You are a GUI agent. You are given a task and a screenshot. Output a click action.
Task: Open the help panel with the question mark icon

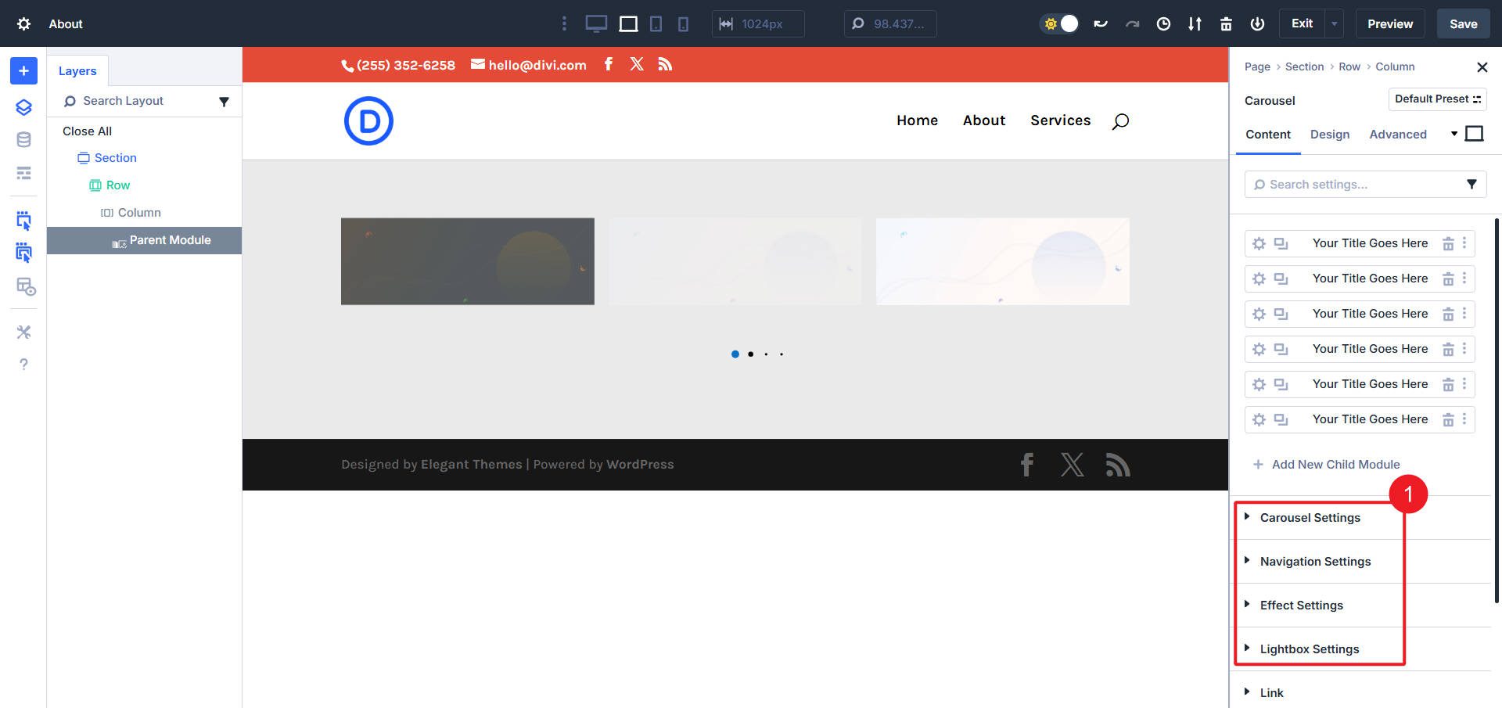[23, 364]
